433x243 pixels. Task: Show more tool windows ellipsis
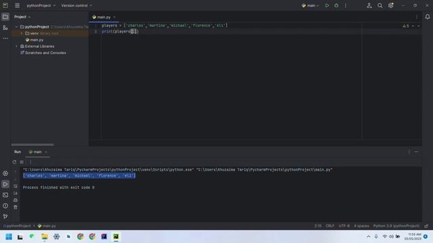coord(5,38)
